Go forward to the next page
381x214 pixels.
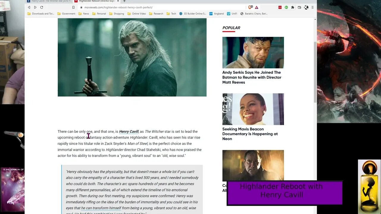[x=35, y=7]
